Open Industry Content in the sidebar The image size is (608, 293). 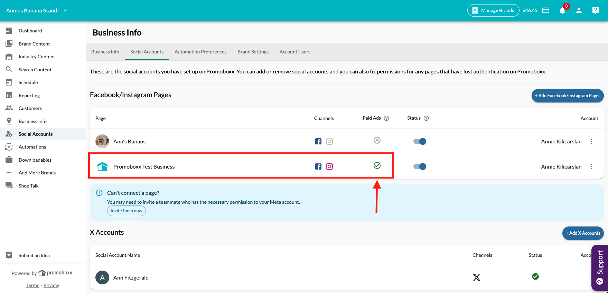click(43, 57)
